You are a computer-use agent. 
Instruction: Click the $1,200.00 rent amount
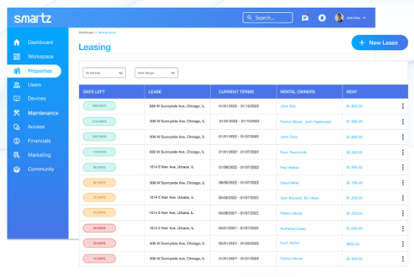354,198
